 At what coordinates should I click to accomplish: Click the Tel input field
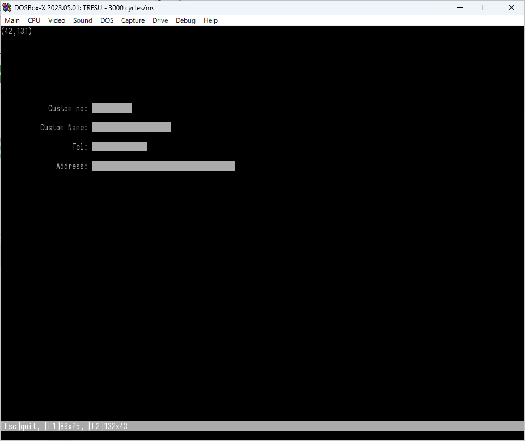pyautogui.click(x=119, y=146)
